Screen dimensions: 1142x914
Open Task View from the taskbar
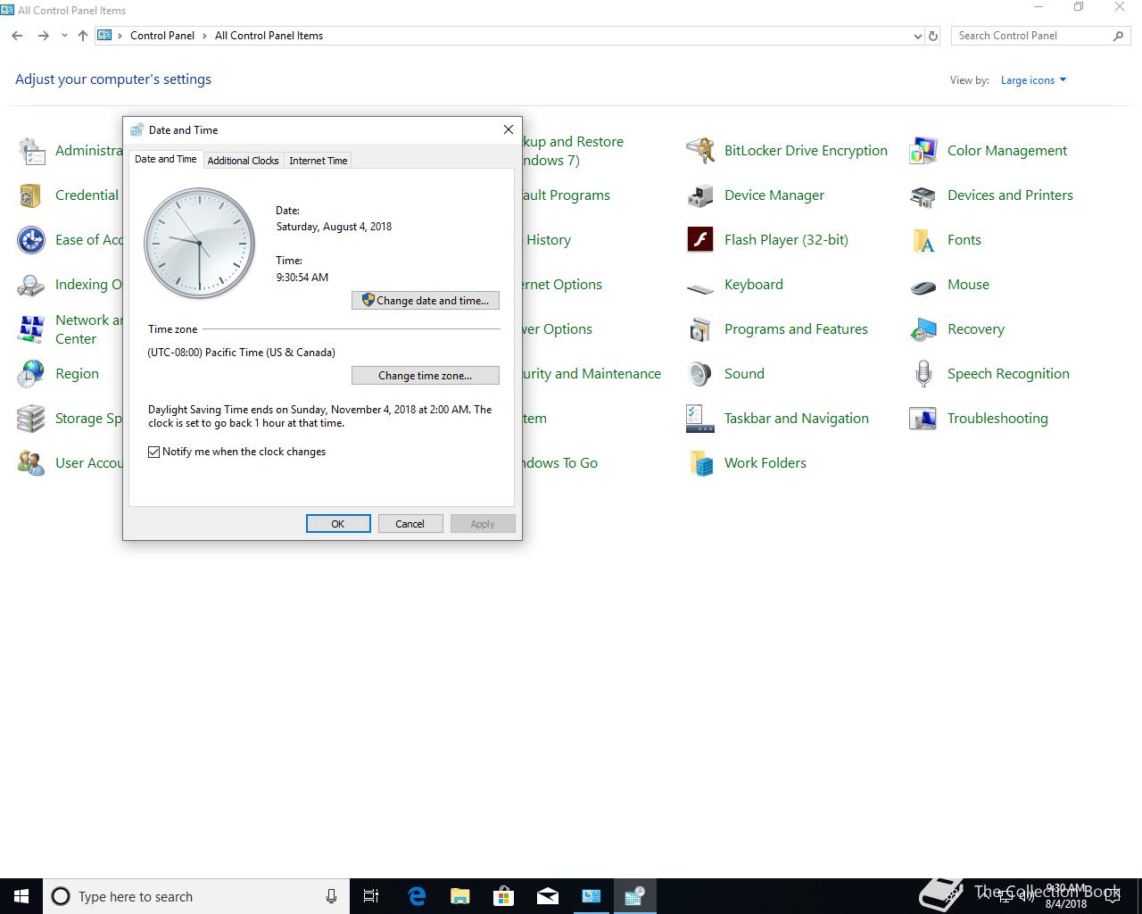(372, 896)
